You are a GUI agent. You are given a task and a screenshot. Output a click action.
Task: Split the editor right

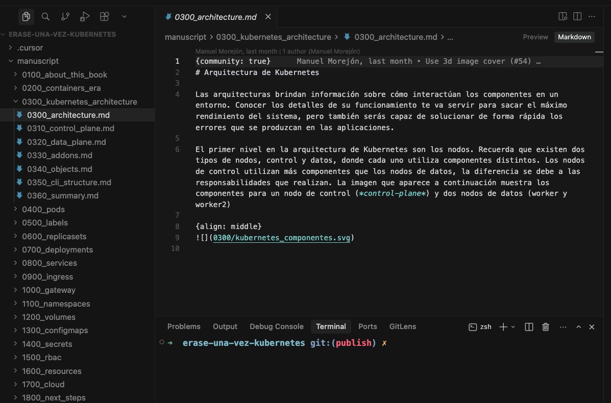click(x=577, y=16)
